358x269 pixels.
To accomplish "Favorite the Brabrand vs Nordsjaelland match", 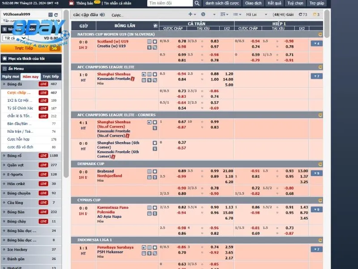I will (x=155, y=172).
